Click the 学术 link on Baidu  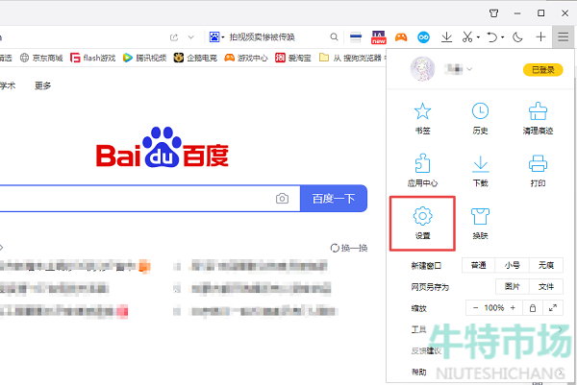point(8,85)
